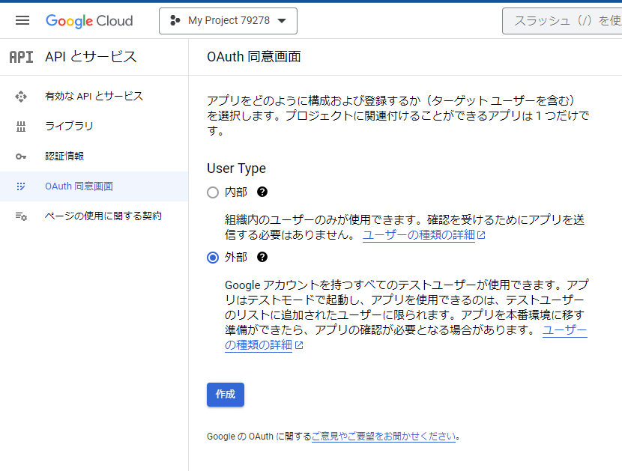Click the OAuth 同意画面 sidebar icon
This screenshot has width=622, height=471.
(x=21, y=186)
